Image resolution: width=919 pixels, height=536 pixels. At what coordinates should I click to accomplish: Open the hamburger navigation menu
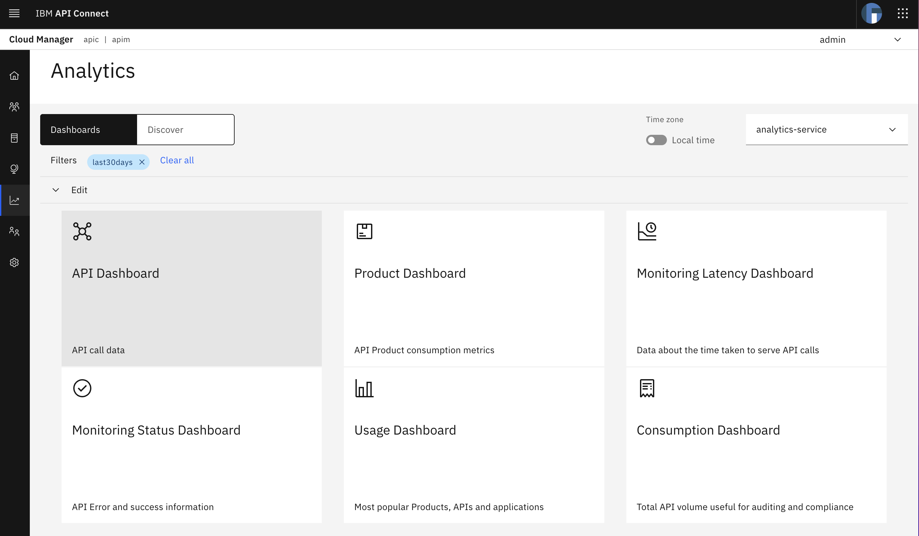pos(14,14)
